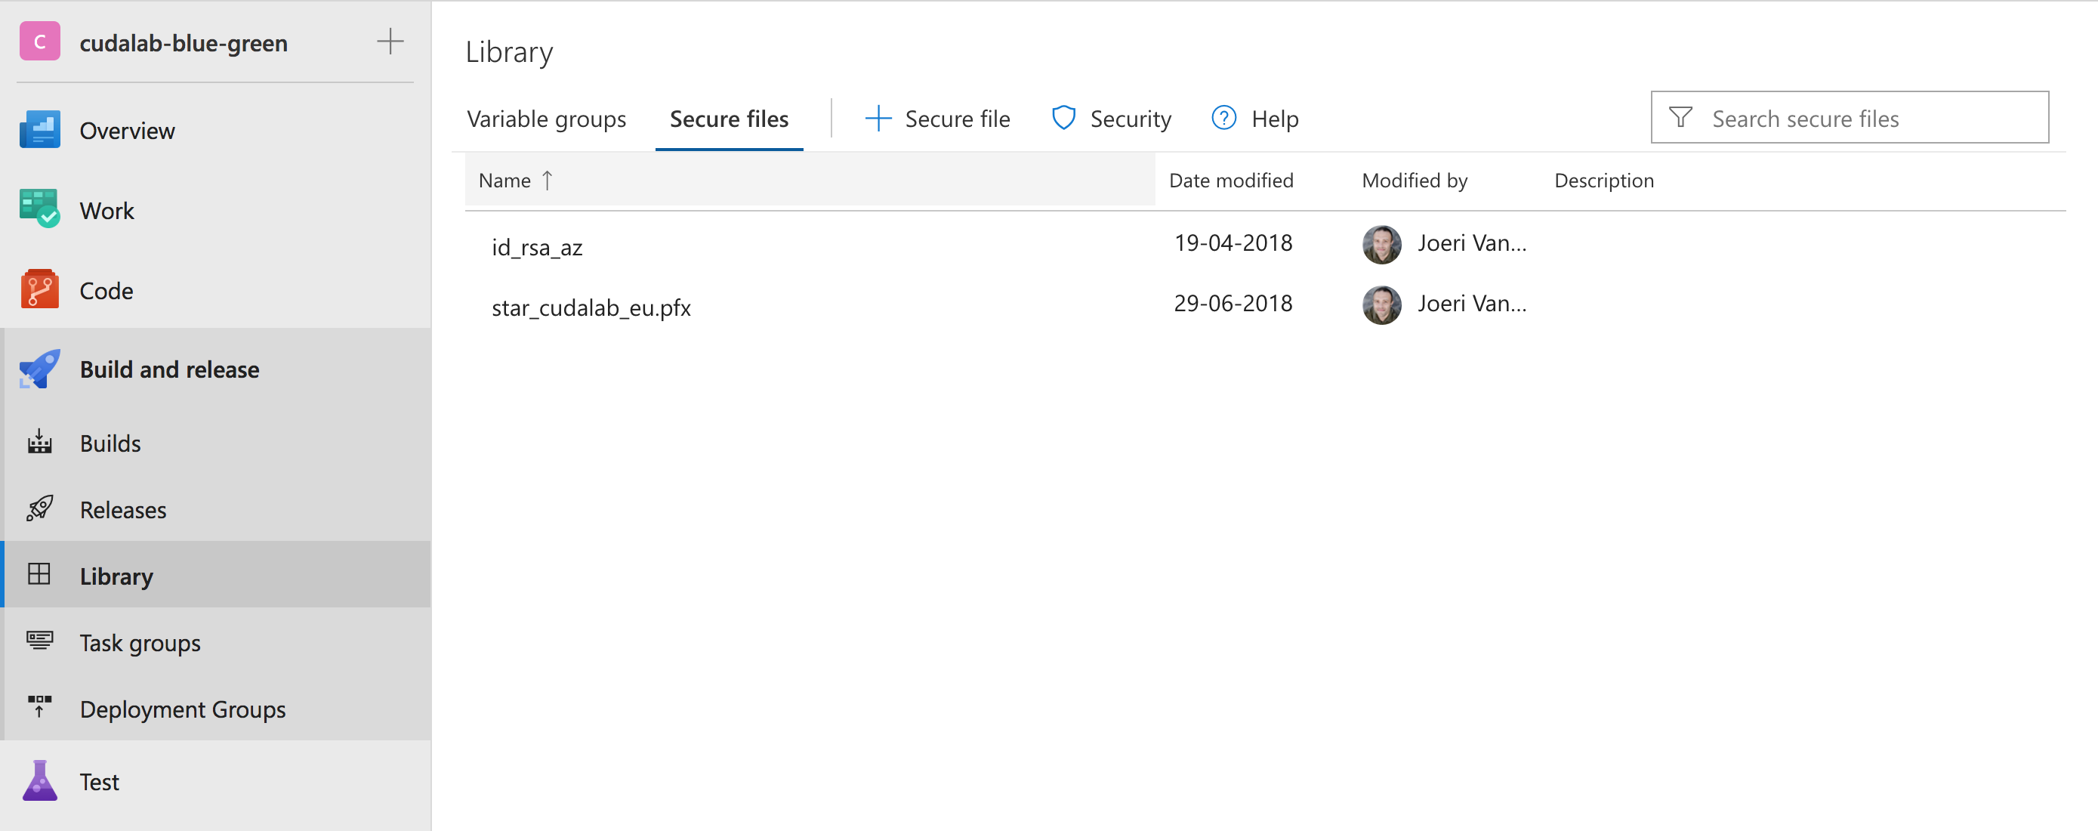Image resolution: width=2098 pixels, height=831 pixels.
Task: Switch to the Variable groups tab
Action: click(x=546, y=119)
